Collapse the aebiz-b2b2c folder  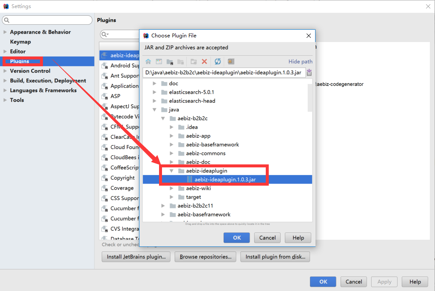coord(163,119)
